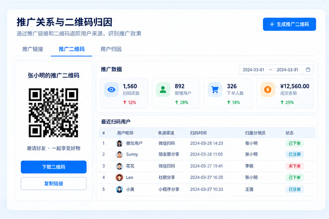Click the nickname 小美
The height and width of the screenshot is (219, 329).
coord(130,189)
